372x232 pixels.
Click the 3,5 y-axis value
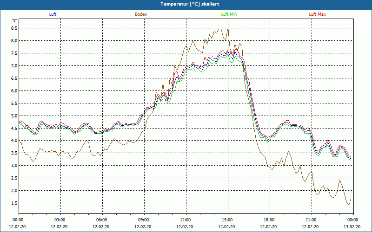pos(14,153)
